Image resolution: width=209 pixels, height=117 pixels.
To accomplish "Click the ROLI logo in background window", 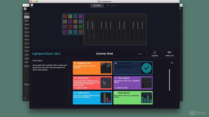I will tap(25, 9).
